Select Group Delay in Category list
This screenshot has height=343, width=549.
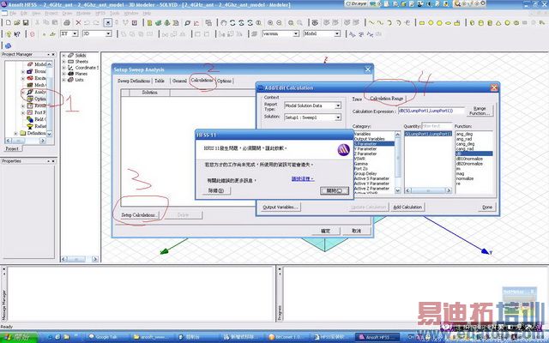[x=365, y=173]
